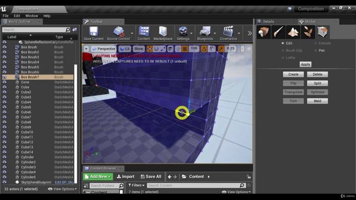Open the Lit view mode dropdown
Viewport: 356px width, 200px height.
coord(125,49)
